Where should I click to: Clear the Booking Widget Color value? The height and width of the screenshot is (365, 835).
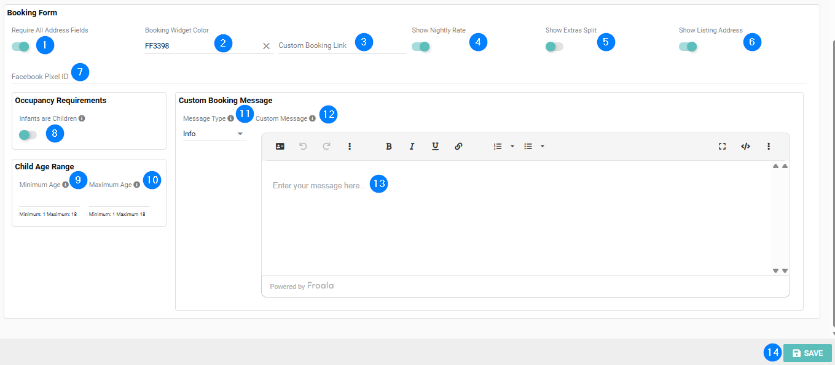coord(266,46)
